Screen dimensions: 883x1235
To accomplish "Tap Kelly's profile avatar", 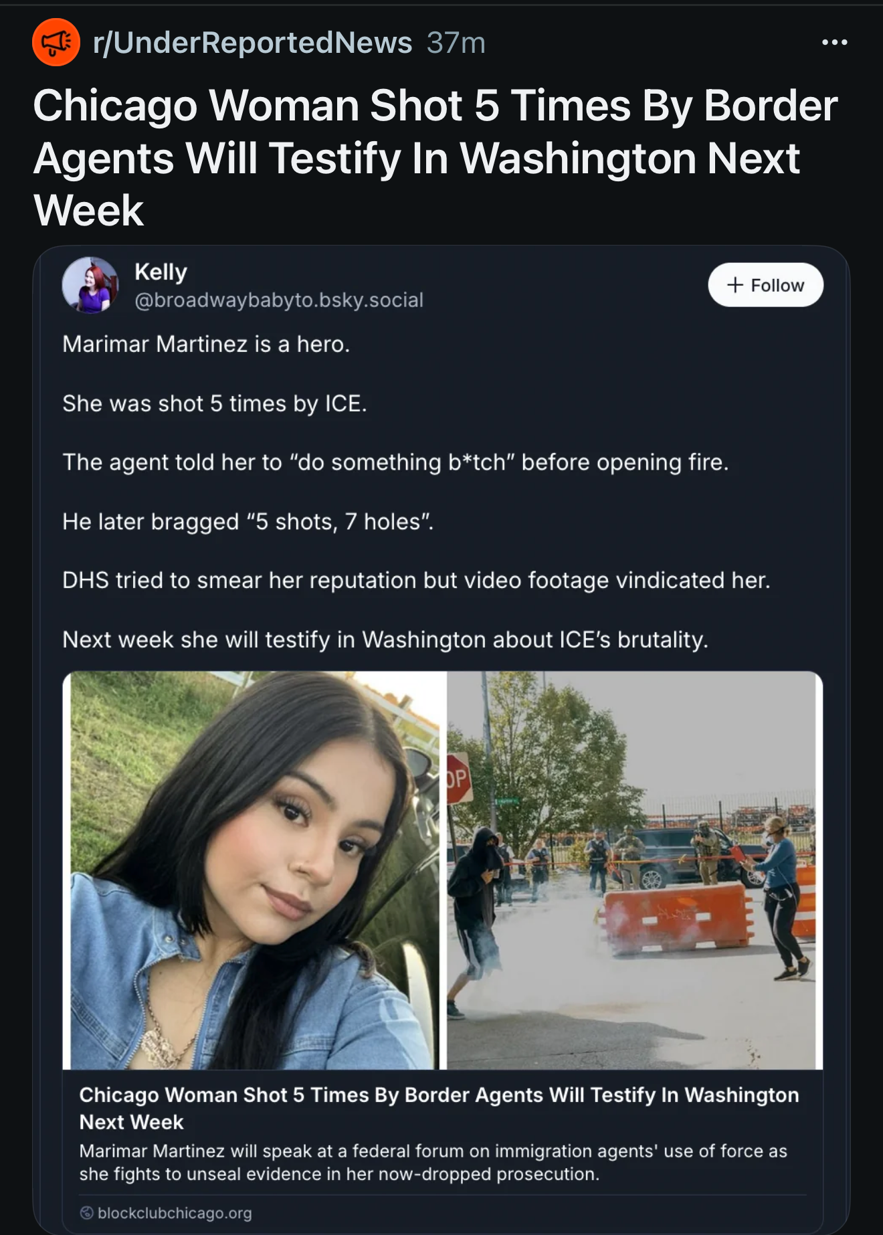I will click(90, 285).
